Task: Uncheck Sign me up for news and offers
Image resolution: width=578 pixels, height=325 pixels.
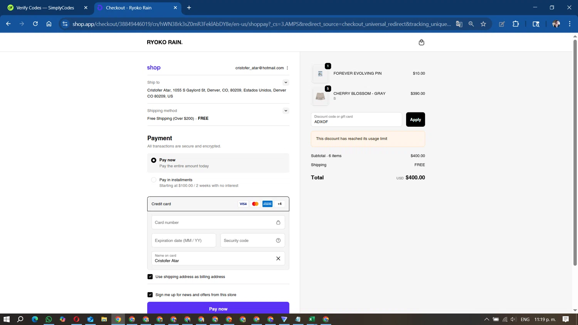Action: (x=150, y=295)
